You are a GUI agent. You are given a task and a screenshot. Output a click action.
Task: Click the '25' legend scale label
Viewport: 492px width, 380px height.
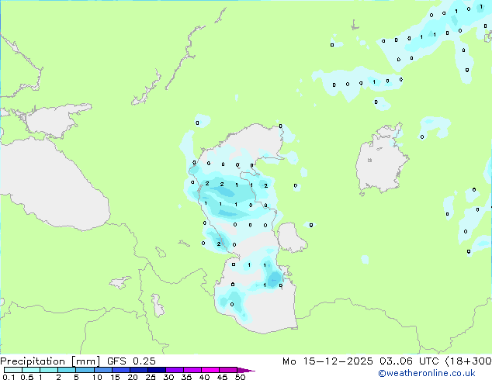(x=151, y=377)
